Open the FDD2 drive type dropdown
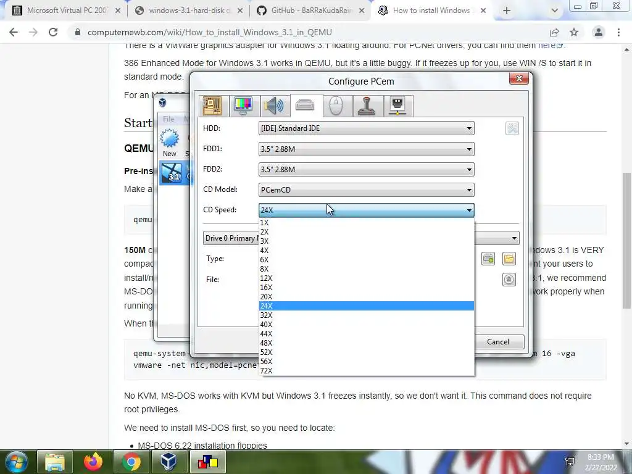Image resolution: width=632 pixels, height=474 pixels. pyautogui.click(x=366, y=169)
